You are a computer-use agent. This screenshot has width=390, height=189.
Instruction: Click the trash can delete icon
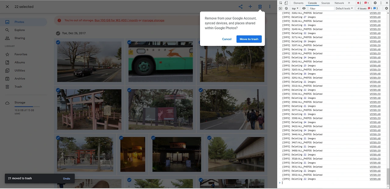tap(260, 7)
